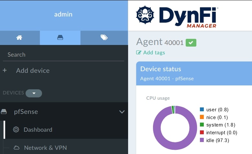Click the blue user legend swatch
The height and width of the screenshot is (154, 252).
202,109
